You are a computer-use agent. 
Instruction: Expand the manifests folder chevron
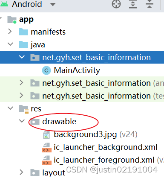10,32
